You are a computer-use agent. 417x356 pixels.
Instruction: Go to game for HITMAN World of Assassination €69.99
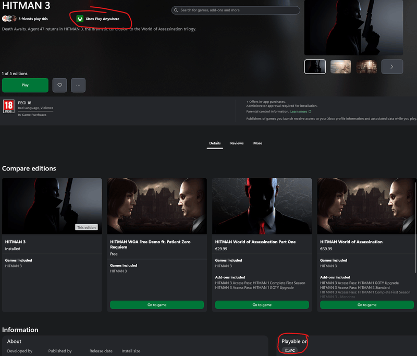coord(367,305)
